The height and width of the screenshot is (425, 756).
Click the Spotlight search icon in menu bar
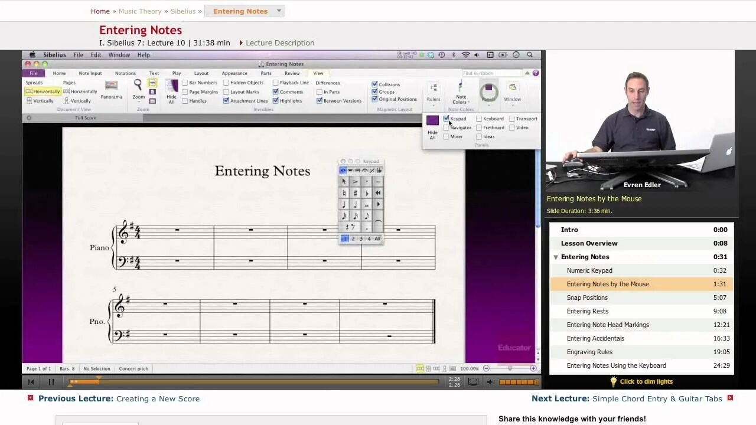(530, 55)
